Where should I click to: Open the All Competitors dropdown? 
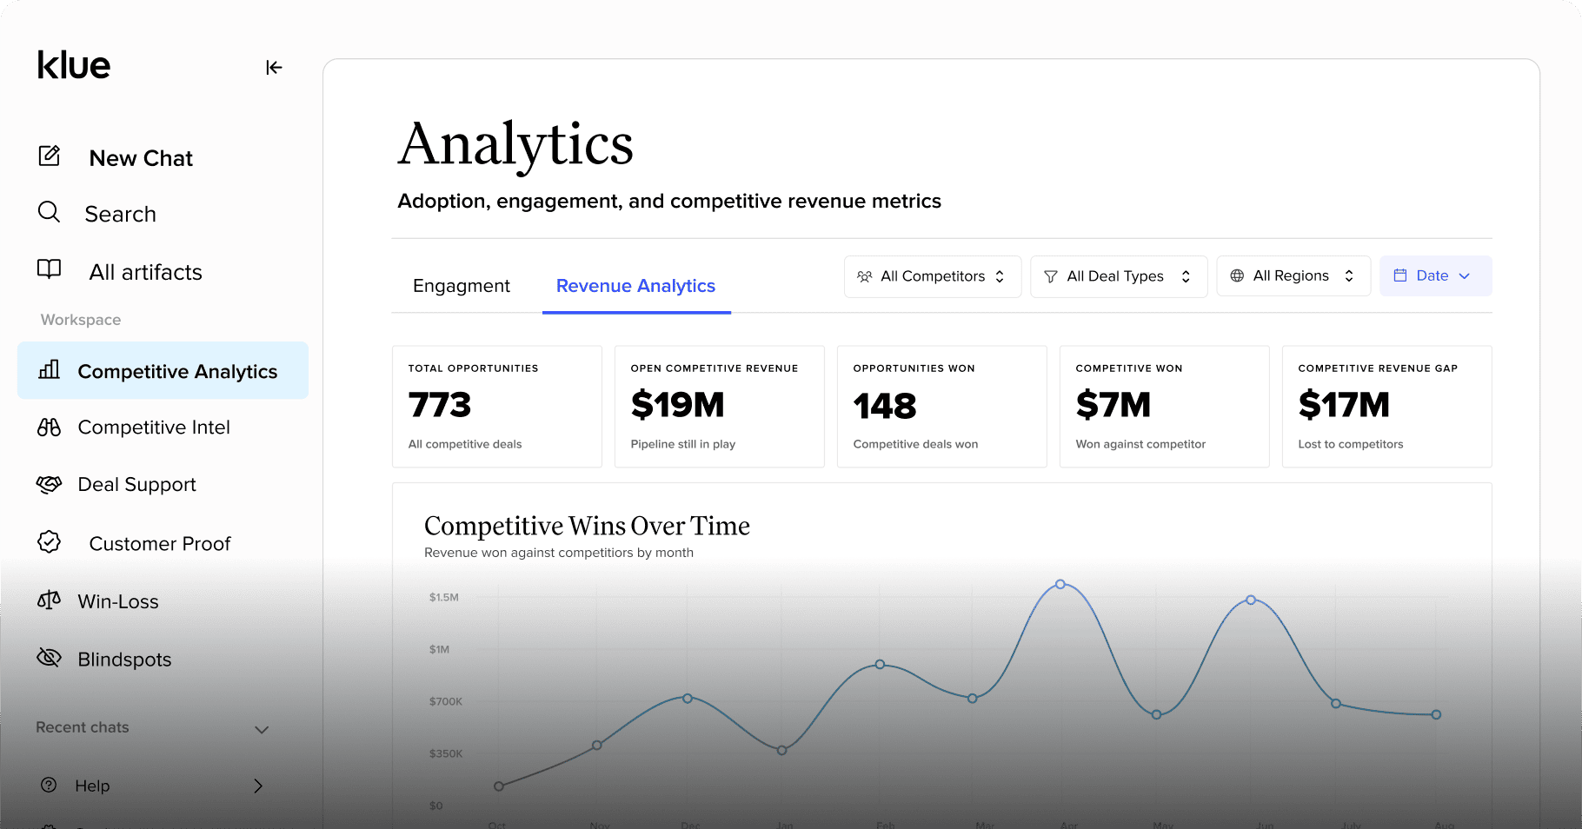click(x=933, y=276)
